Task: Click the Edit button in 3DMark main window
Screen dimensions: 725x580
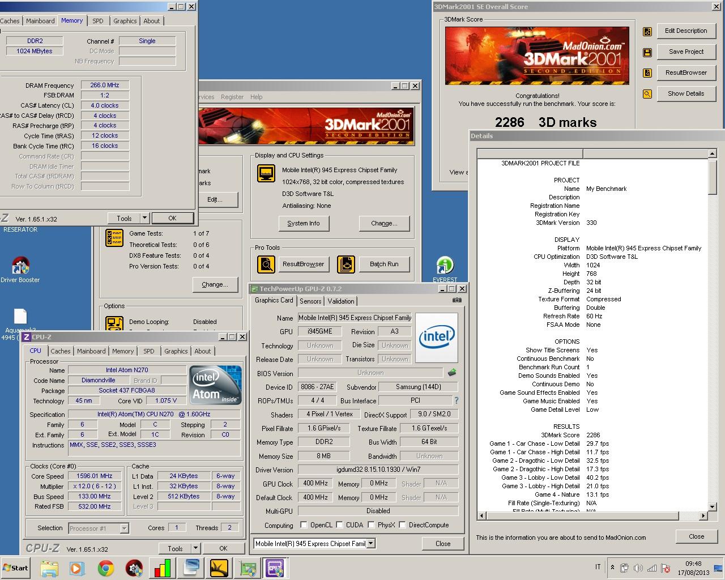Action: 215,199
